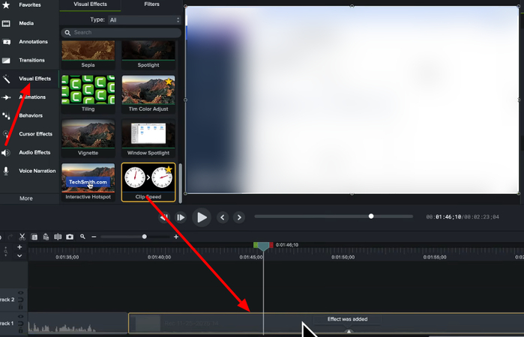Viewport: 524px width, 337px height.
Task: Lock Track 1
Action: pos(21,330)
